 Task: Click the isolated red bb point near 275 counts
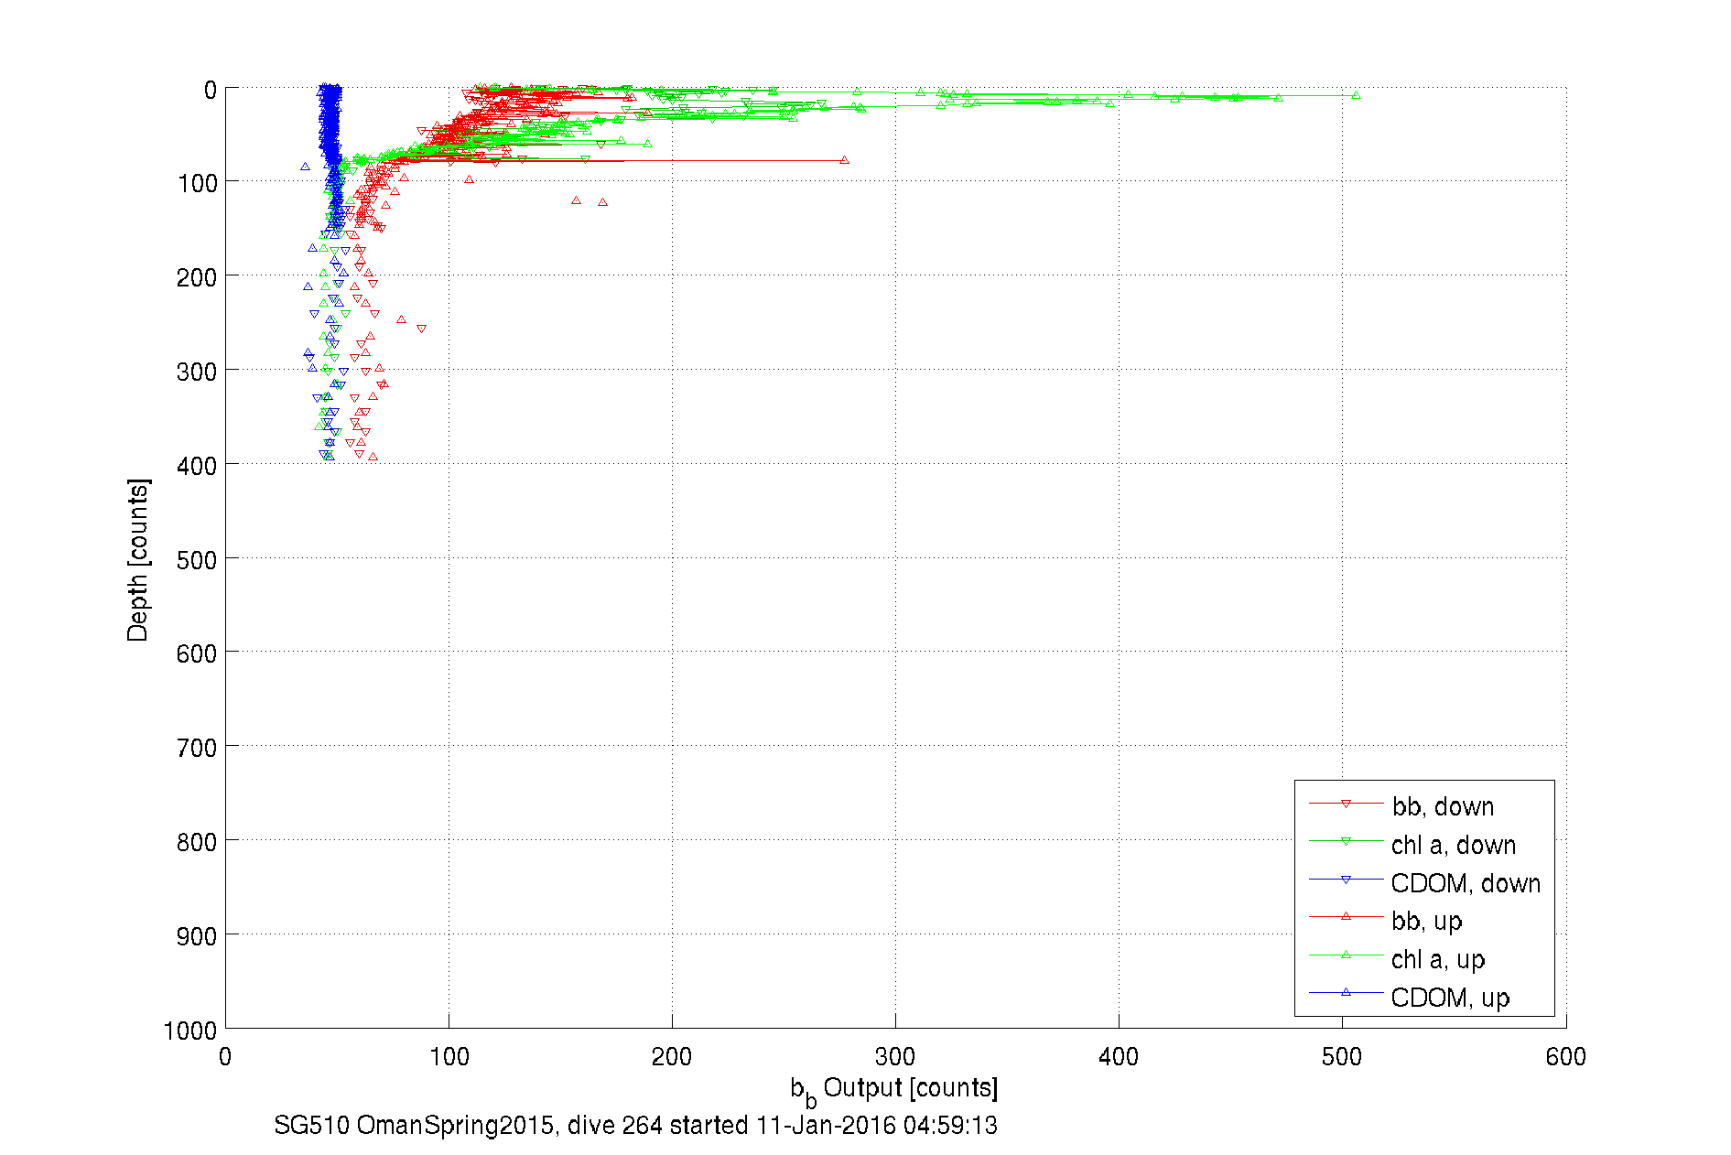pos(844,160)
